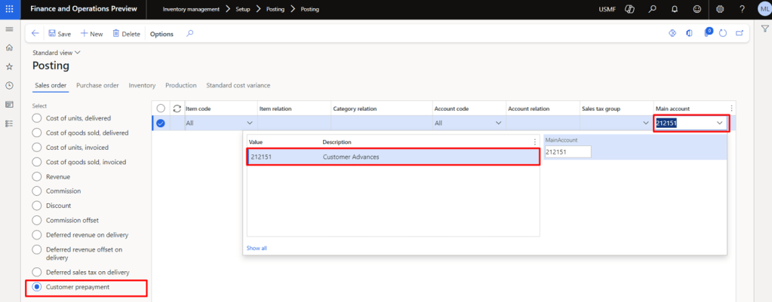Click the Show all link
772x302 pixels.
[x=257, y=248]
